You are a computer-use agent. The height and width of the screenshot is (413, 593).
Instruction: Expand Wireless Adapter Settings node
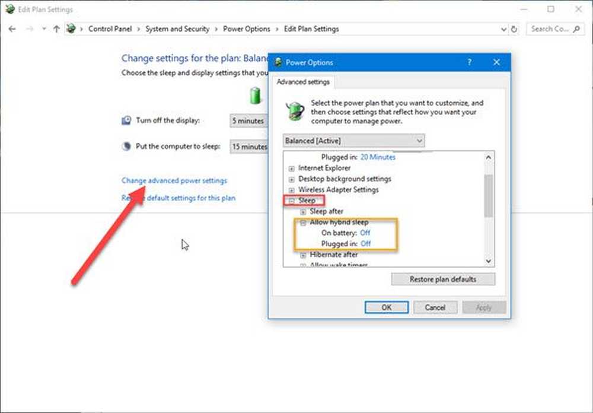(x=292, y=190)
